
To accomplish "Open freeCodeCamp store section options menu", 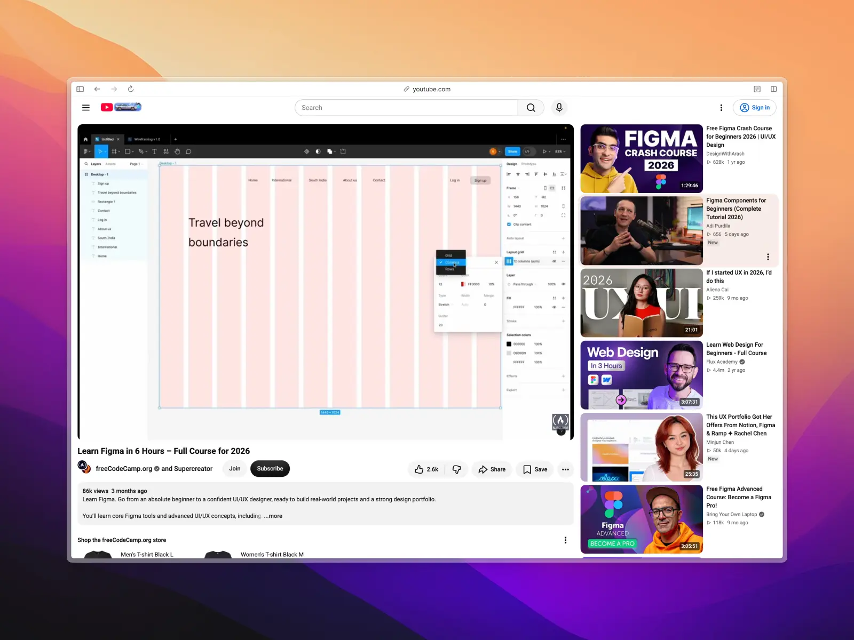I will pyautogui.click(x=565, y=540).
